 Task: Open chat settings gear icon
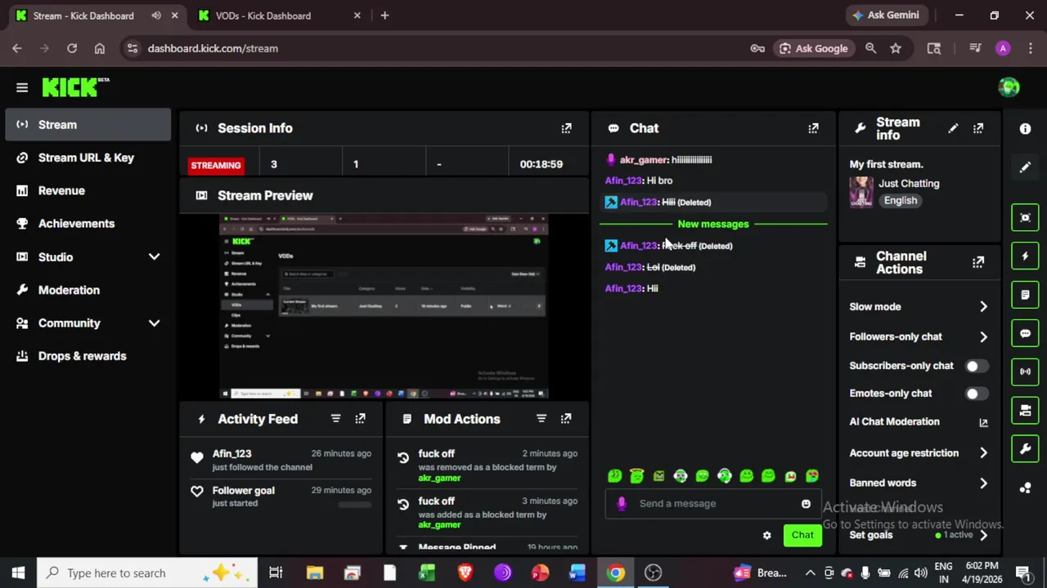(x=766, y=536)
